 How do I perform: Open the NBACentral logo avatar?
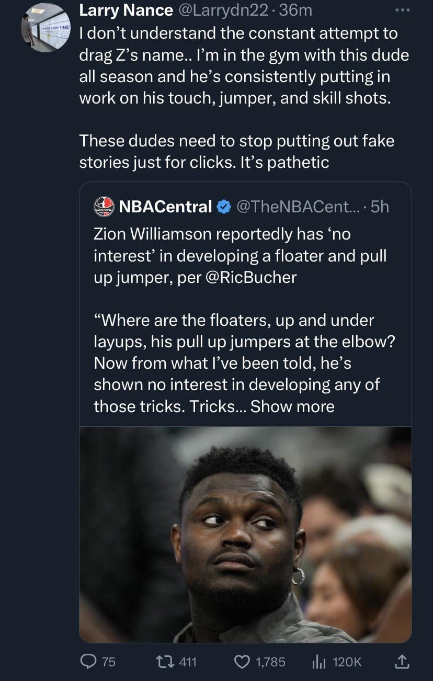pyautogui.click(x=104, y=207)
